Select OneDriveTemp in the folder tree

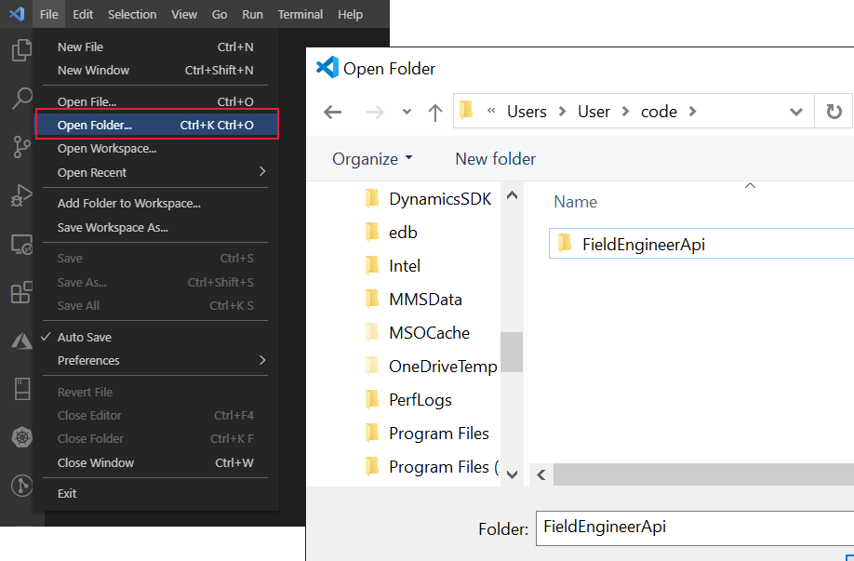pos(432,367)
